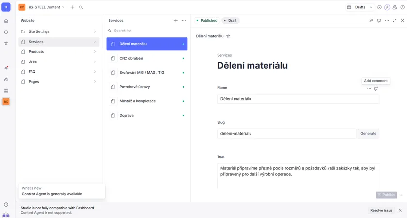Expand the Jobs chevron
The height and width of the screenshot is (218, 407).
click(x=95, y=62)
